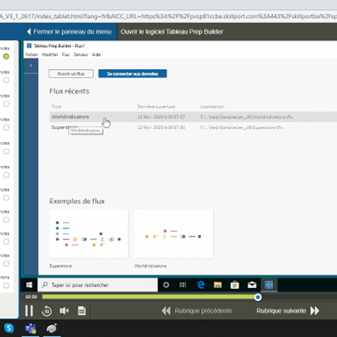Open Skype from the bottom taskbar
Viewport: 337px width, 337px height.
pos(9,328)
